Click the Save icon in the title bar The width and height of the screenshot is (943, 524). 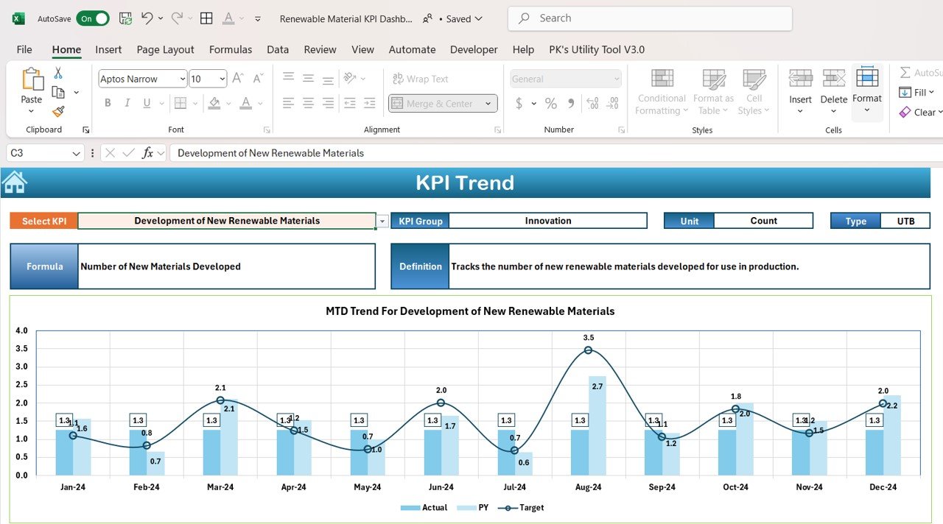click(x=126, y=18)
